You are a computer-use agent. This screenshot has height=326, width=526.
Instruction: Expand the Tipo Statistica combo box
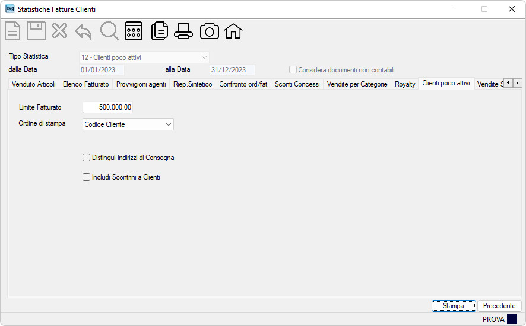144,57
